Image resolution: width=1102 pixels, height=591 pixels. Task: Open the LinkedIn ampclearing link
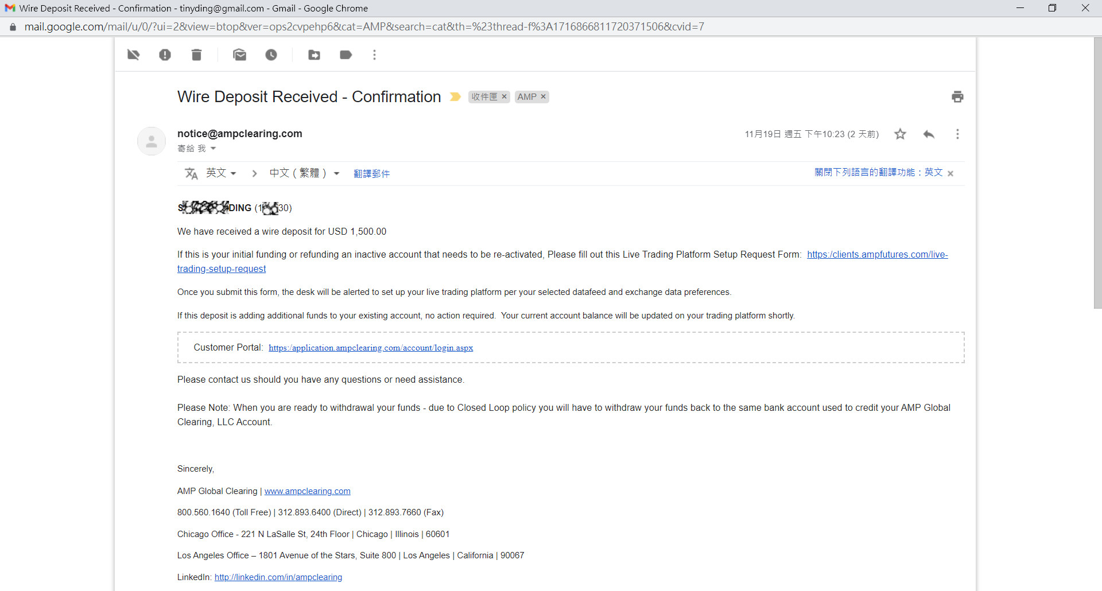(278, 577)
